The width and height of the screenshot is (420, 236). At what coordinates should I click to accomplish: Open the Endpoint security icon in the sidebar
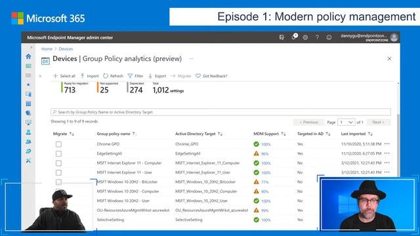coord(28,113)
